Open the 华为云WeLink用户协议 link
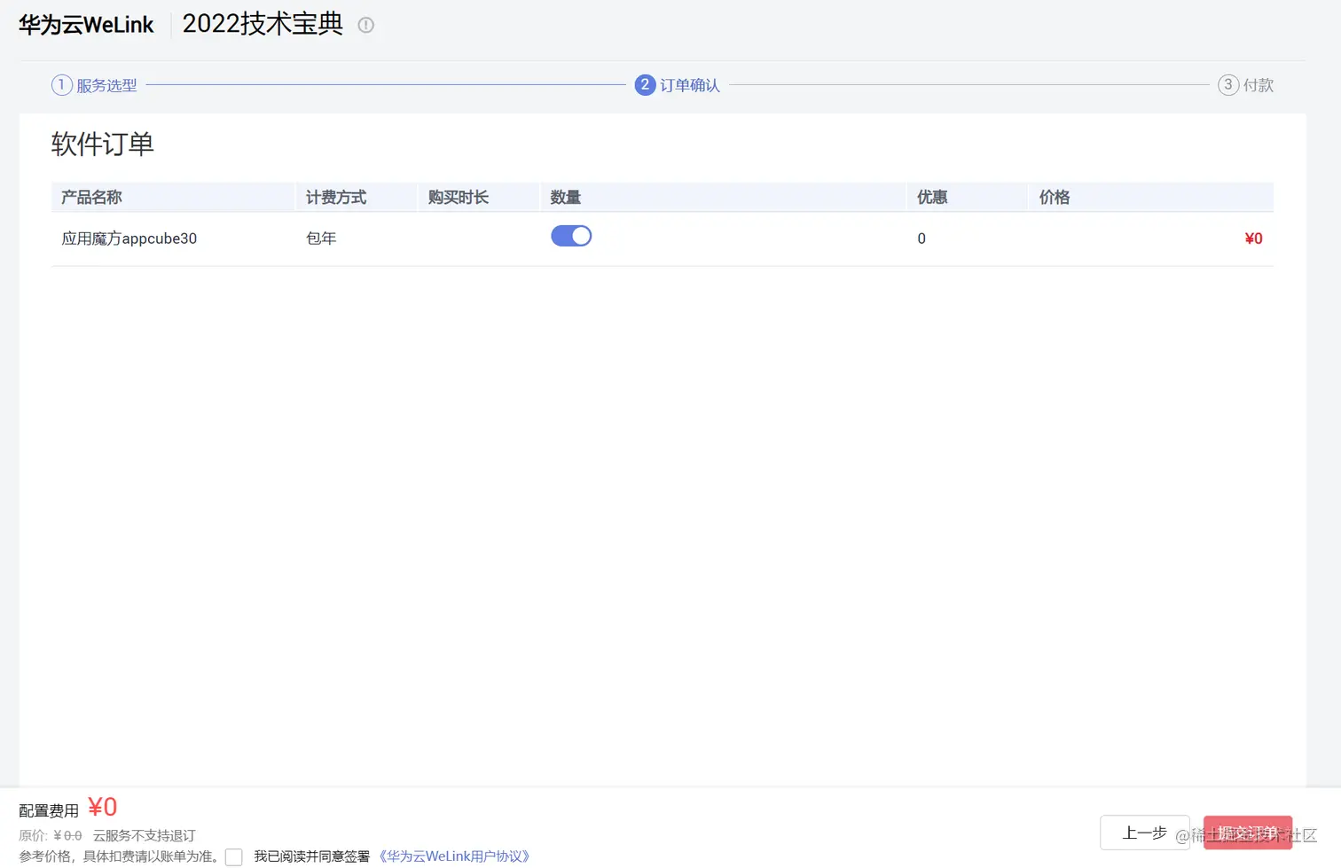 coord(454,856)
